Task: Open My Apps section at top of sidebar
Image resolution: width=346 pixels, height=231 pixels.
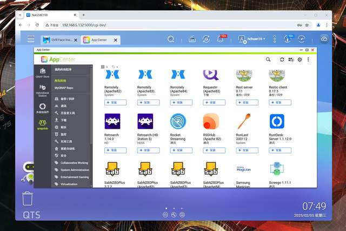Action: [63, 70]
